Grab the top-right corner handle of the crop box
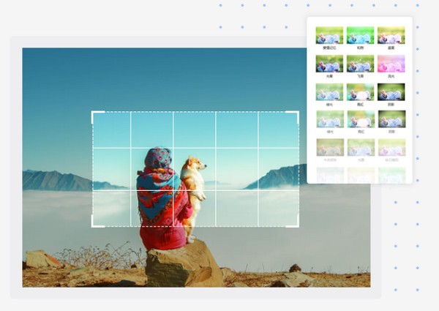The image size is (439, 311). click(293, 116)
